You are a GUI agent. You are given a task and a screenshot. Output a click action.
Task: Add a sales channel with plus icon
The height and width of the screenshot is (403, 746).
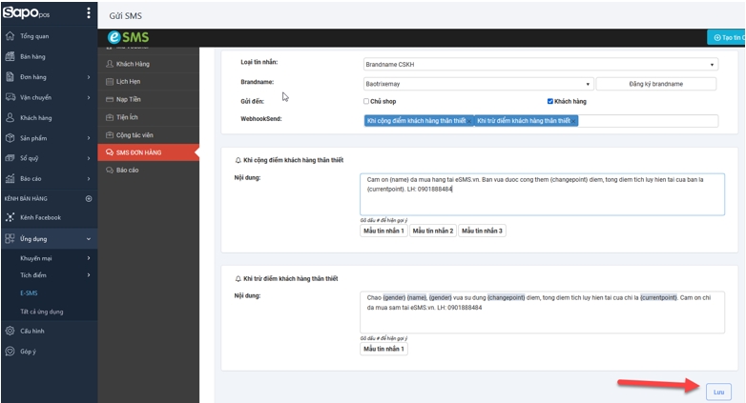coord(89,199)
